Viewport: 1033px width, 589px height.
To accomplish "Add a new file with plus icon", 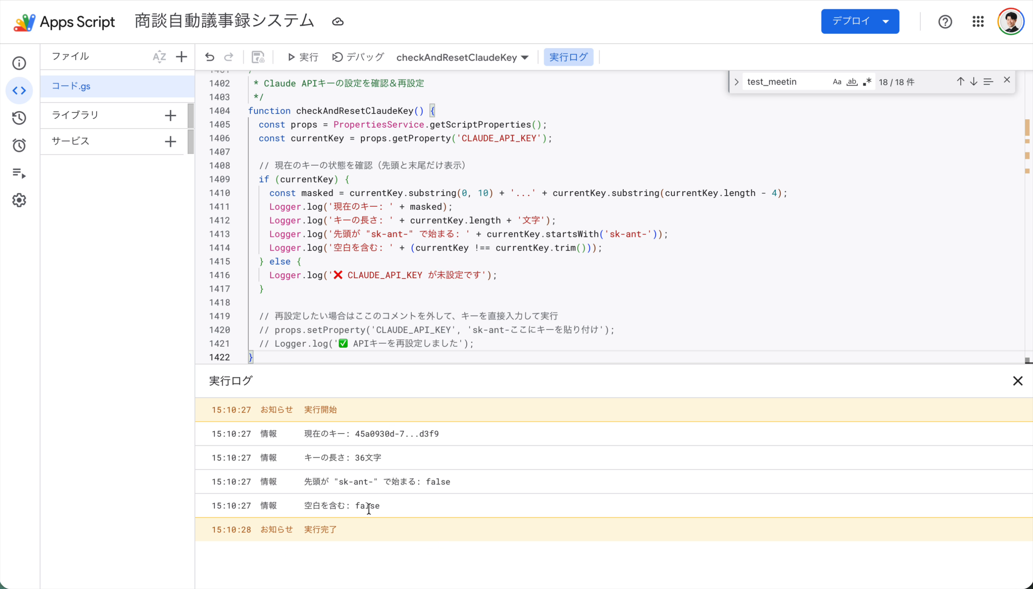I will click(181, 57).
